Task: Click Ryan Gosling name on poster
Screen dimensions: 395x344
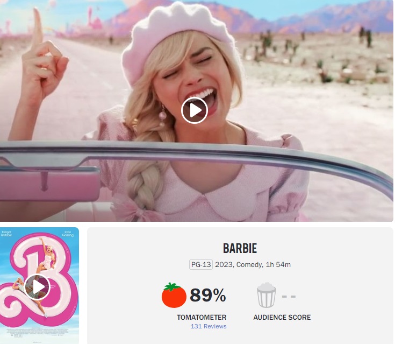Action: [x=68, y=234]
